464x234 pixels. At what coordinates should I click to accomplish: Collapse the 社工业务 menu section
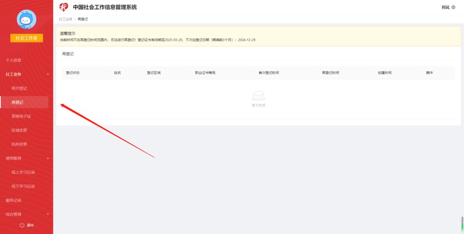point(48,74)
